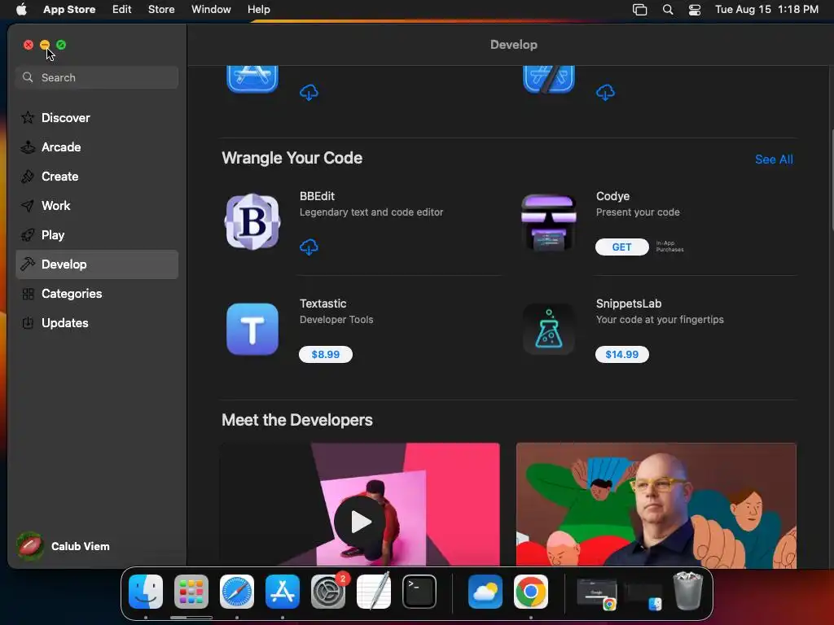Click the Meet the Developers heading

click(296, 420)
